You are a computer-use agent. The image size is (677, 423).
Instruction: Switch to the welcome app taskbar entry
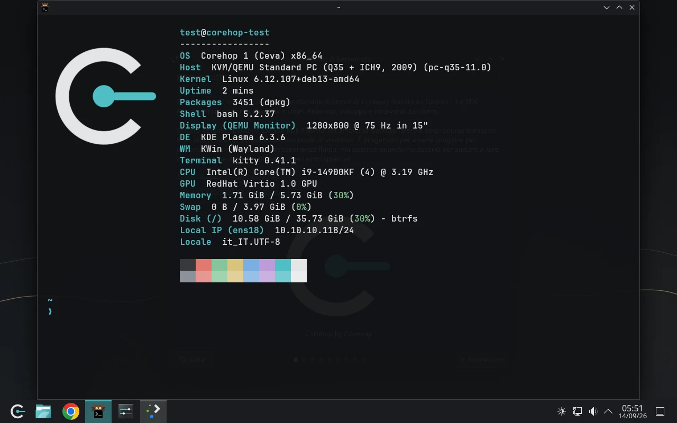click(x=153, y=411)
